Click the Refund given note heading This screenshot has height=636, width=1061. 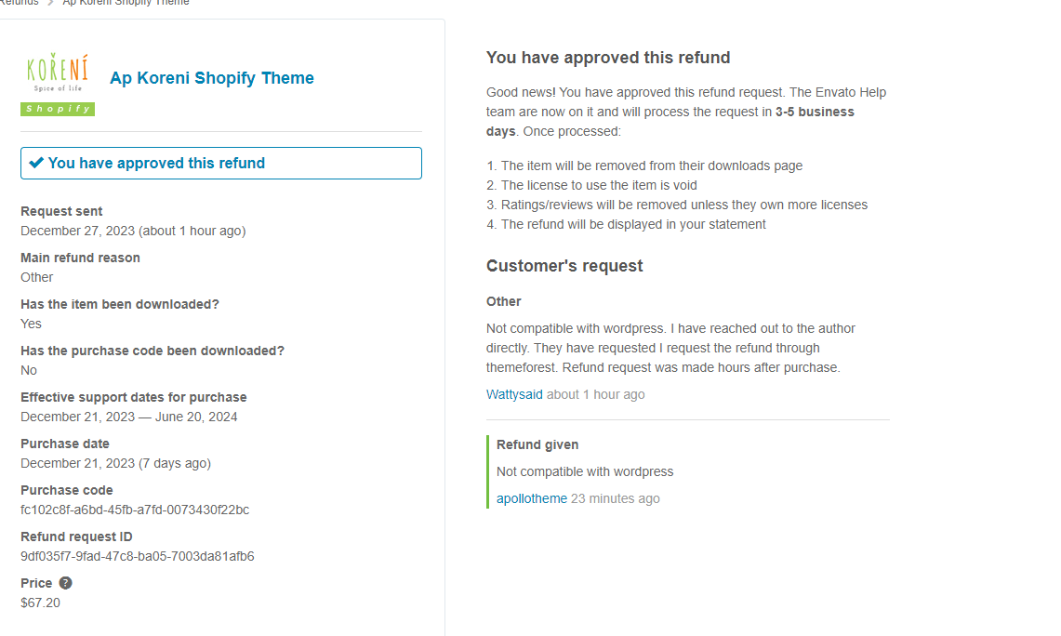click(x=537, y=444)
